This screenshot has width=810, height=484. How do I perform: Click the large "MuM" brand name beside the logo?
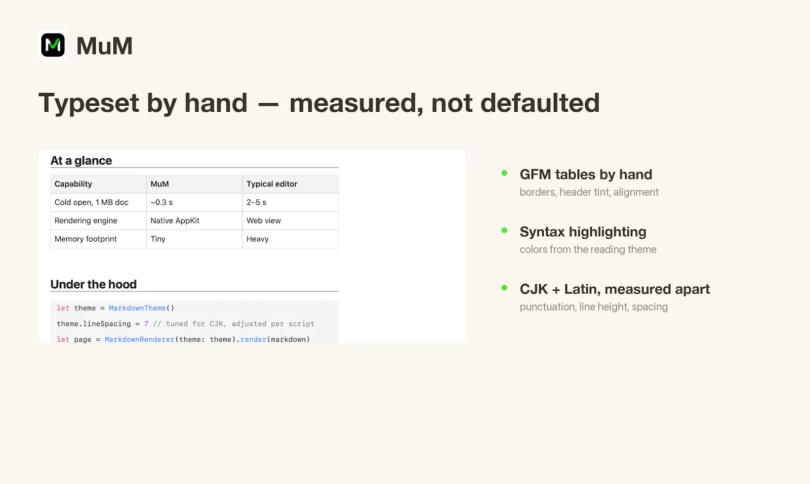coord(105,46)
